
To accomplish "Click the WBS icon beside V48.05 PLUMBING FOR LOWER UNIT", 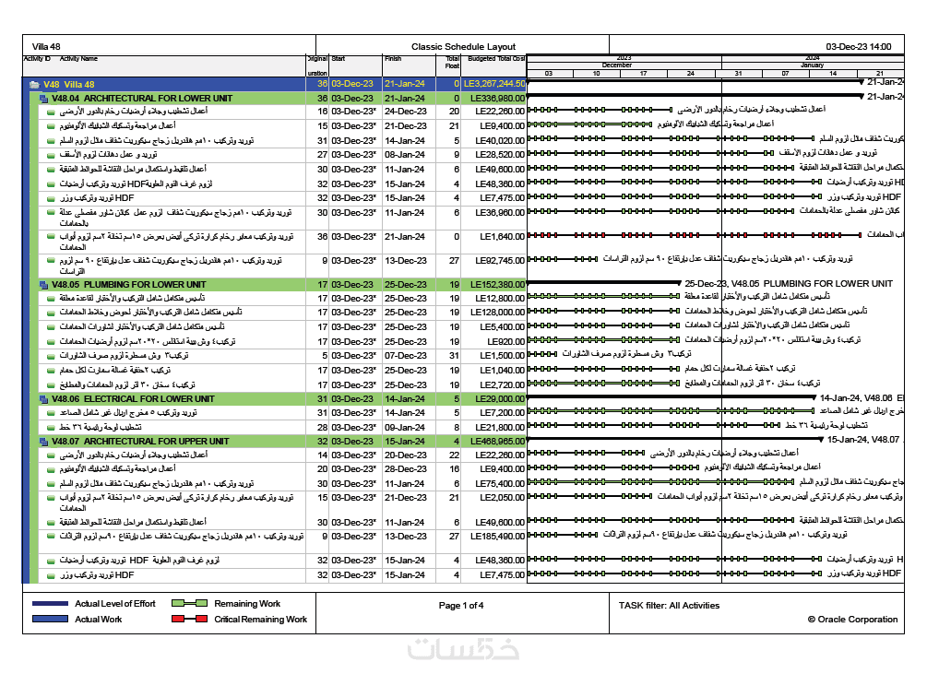I will [43, 285].
